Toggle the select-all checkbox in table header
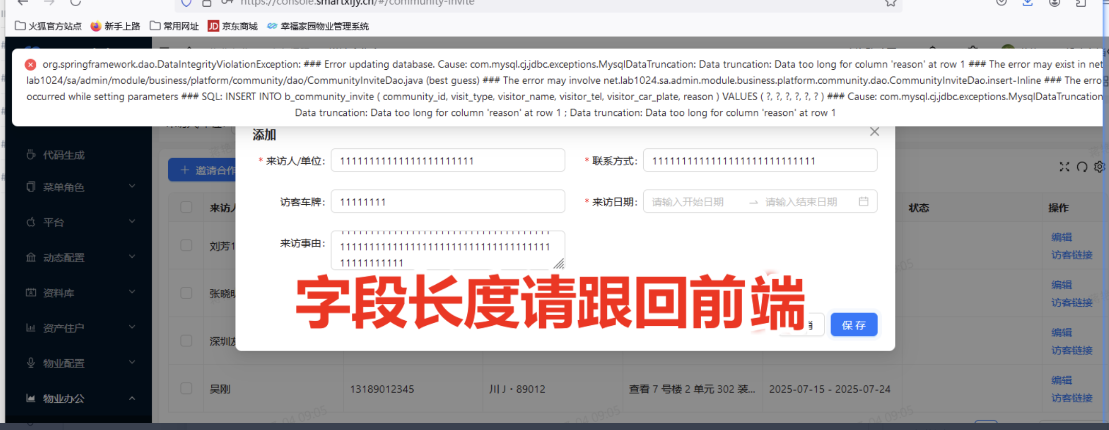This screenshot has width=1109, height=430. tap(186, 207)
